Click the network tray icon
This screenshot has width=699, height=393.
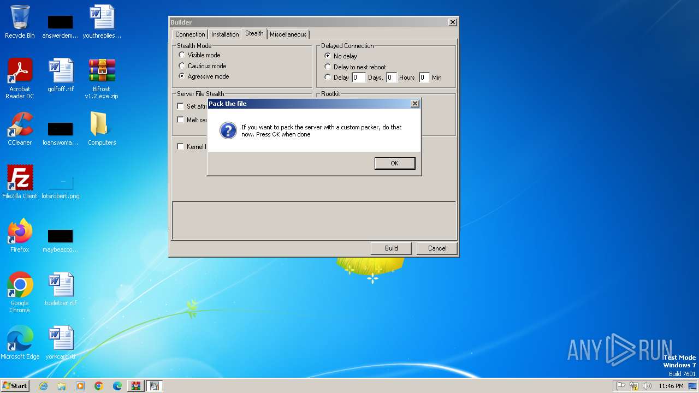(634, 386)
